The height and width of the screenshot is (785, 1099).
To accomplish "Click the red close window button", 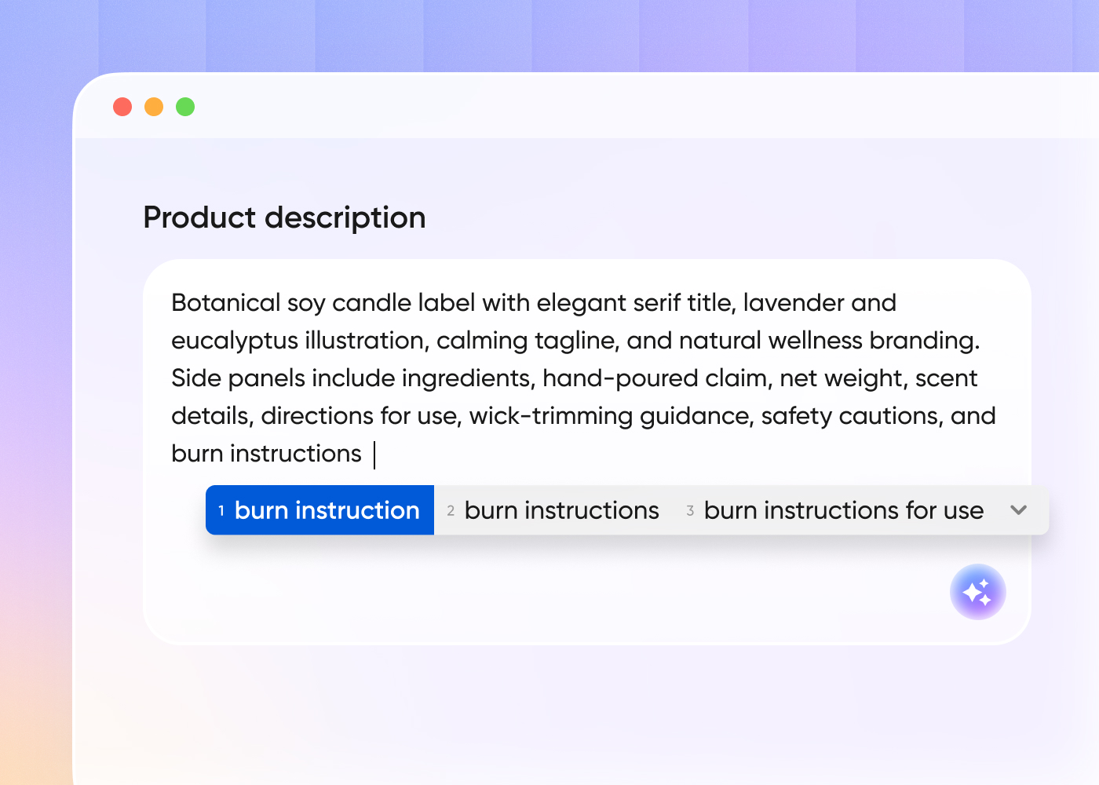I will [122, 107].
